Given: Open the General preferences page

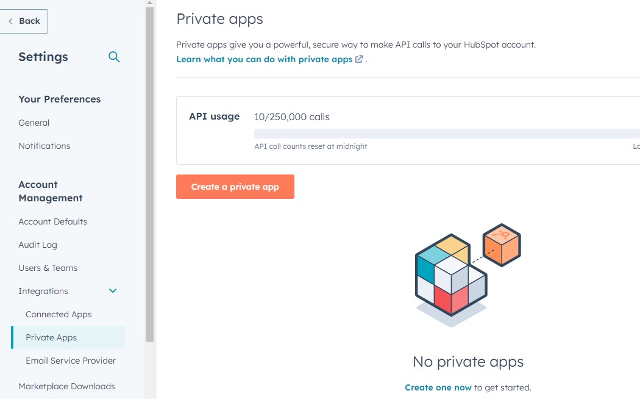Looking at the screenshot, I should (34, 123).
